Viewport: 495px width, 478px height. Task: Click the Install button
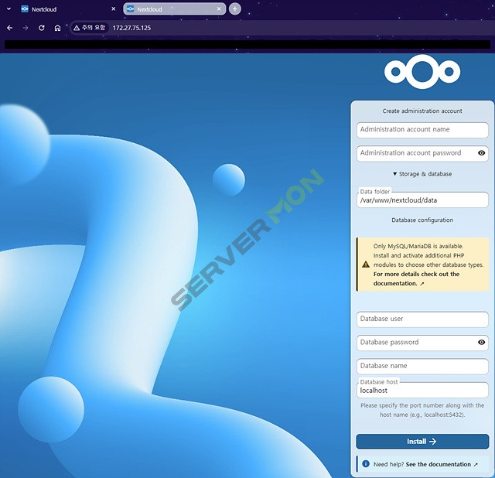[x=422, y=442]
